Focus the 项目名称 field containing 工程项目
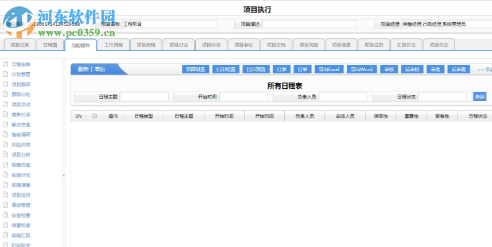This screenshot has height=247, width=492. (x=169, y=24)
